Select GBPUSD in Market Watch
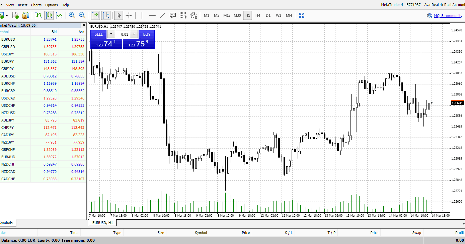 [x=8, y=47]
